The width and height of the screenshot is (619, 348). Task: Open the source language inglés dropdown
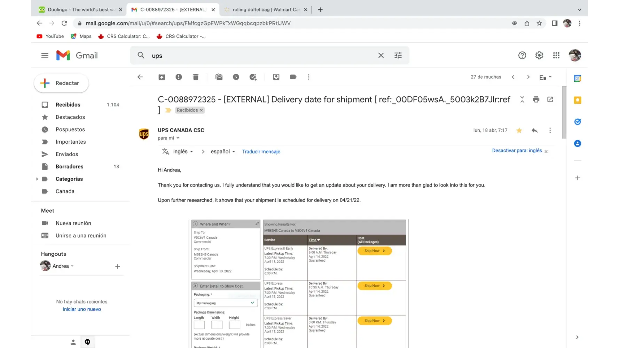point(183,152)
